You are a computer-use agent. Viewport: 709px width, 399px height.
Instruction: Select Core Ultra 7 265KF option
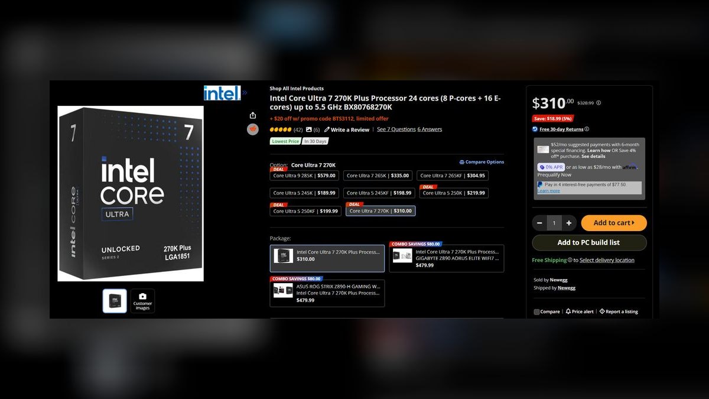(x=453, y=176)
